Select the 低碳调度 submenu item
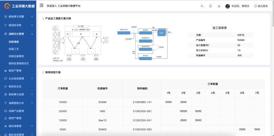 14,42
